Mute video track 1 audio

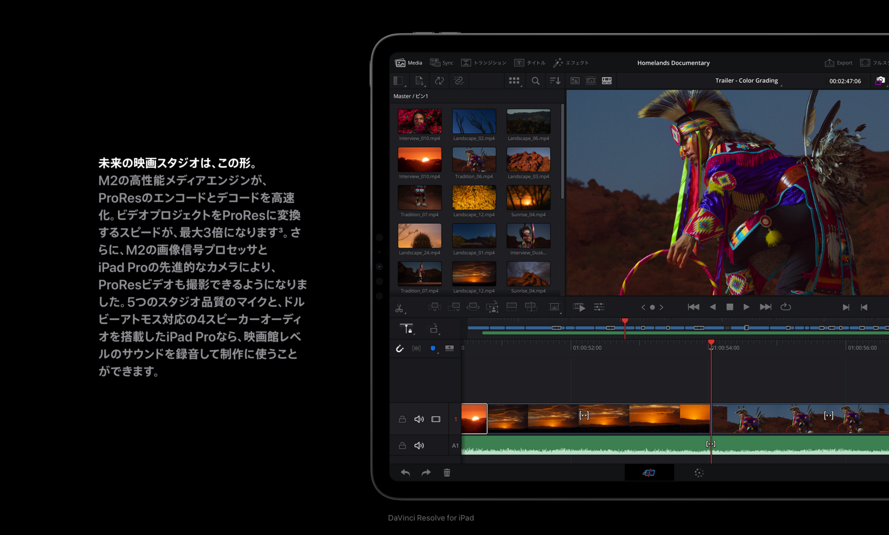click(419, 419)
